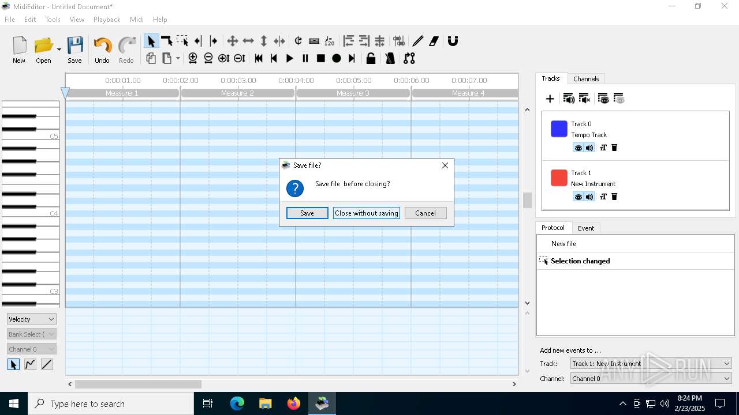739x415 pixels.
Task: Click the quantize selection toolbar icon
Action: (x=399, y=41)
